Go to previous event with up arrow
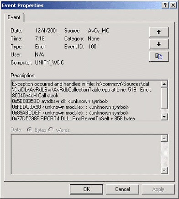Viewport: 179px width, 199px height. 159,32
